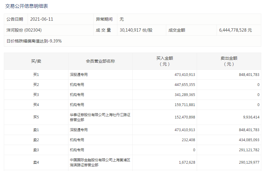Click the 买2 row label
This screenshot has width=269, height=171.
[36, 85]
